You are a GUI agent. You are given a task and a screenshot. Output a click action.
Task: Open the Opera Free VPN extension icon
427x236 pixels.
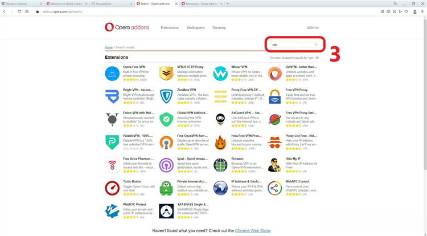[x=112, y=74]
